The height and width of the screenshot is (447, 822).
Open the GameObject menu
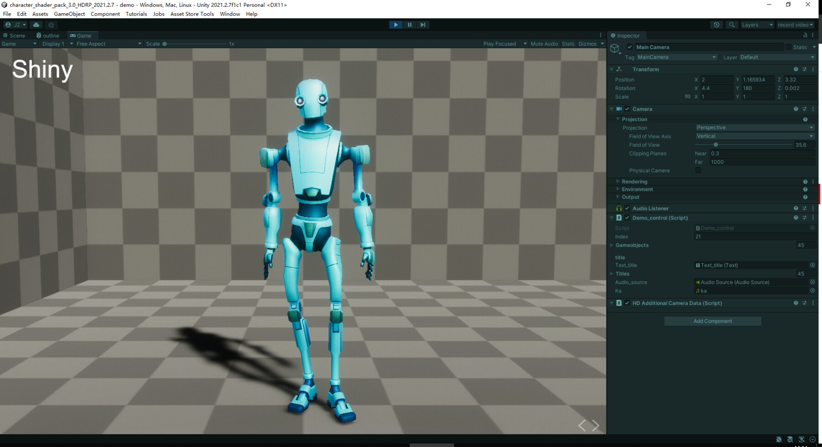69,14
